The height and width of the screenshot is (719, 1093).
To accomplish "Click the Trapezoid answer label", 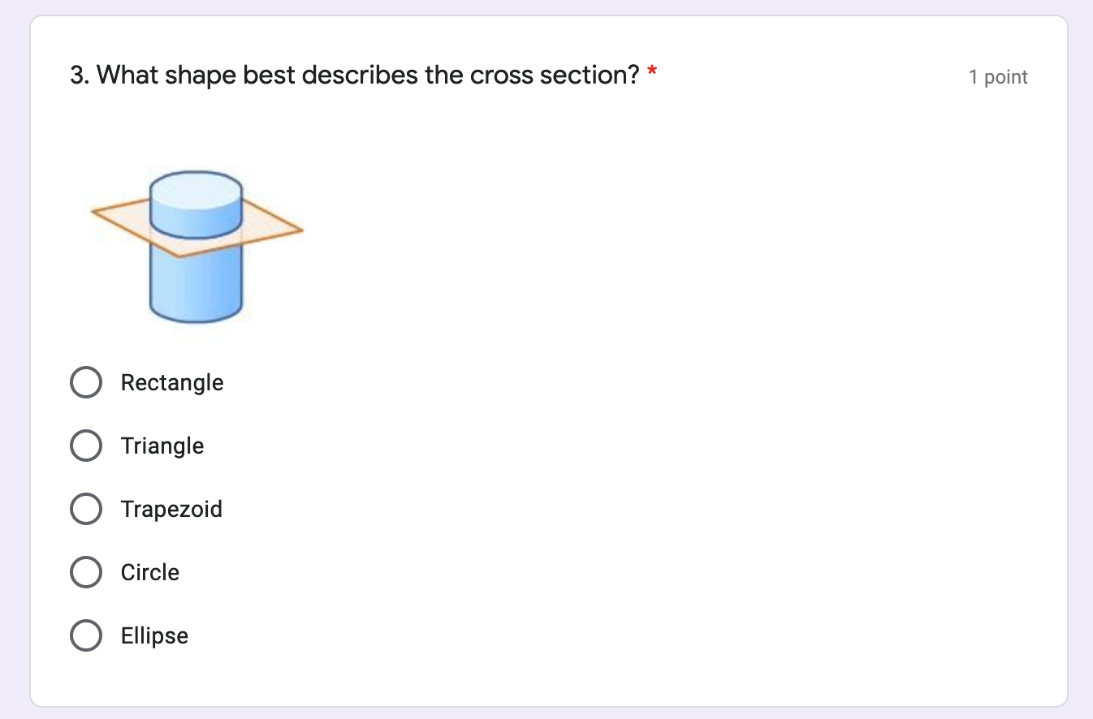I will click(x=171, y=509).
